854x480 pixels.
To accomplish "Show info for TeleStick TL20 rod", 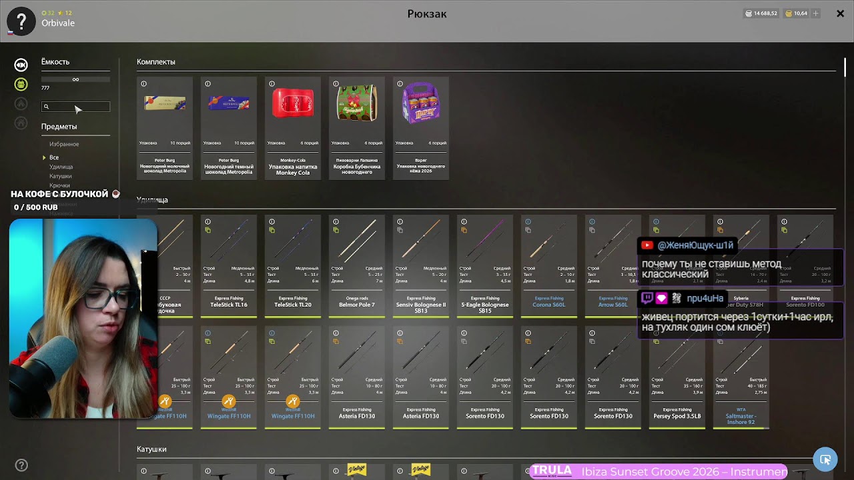I will point(272,222).
